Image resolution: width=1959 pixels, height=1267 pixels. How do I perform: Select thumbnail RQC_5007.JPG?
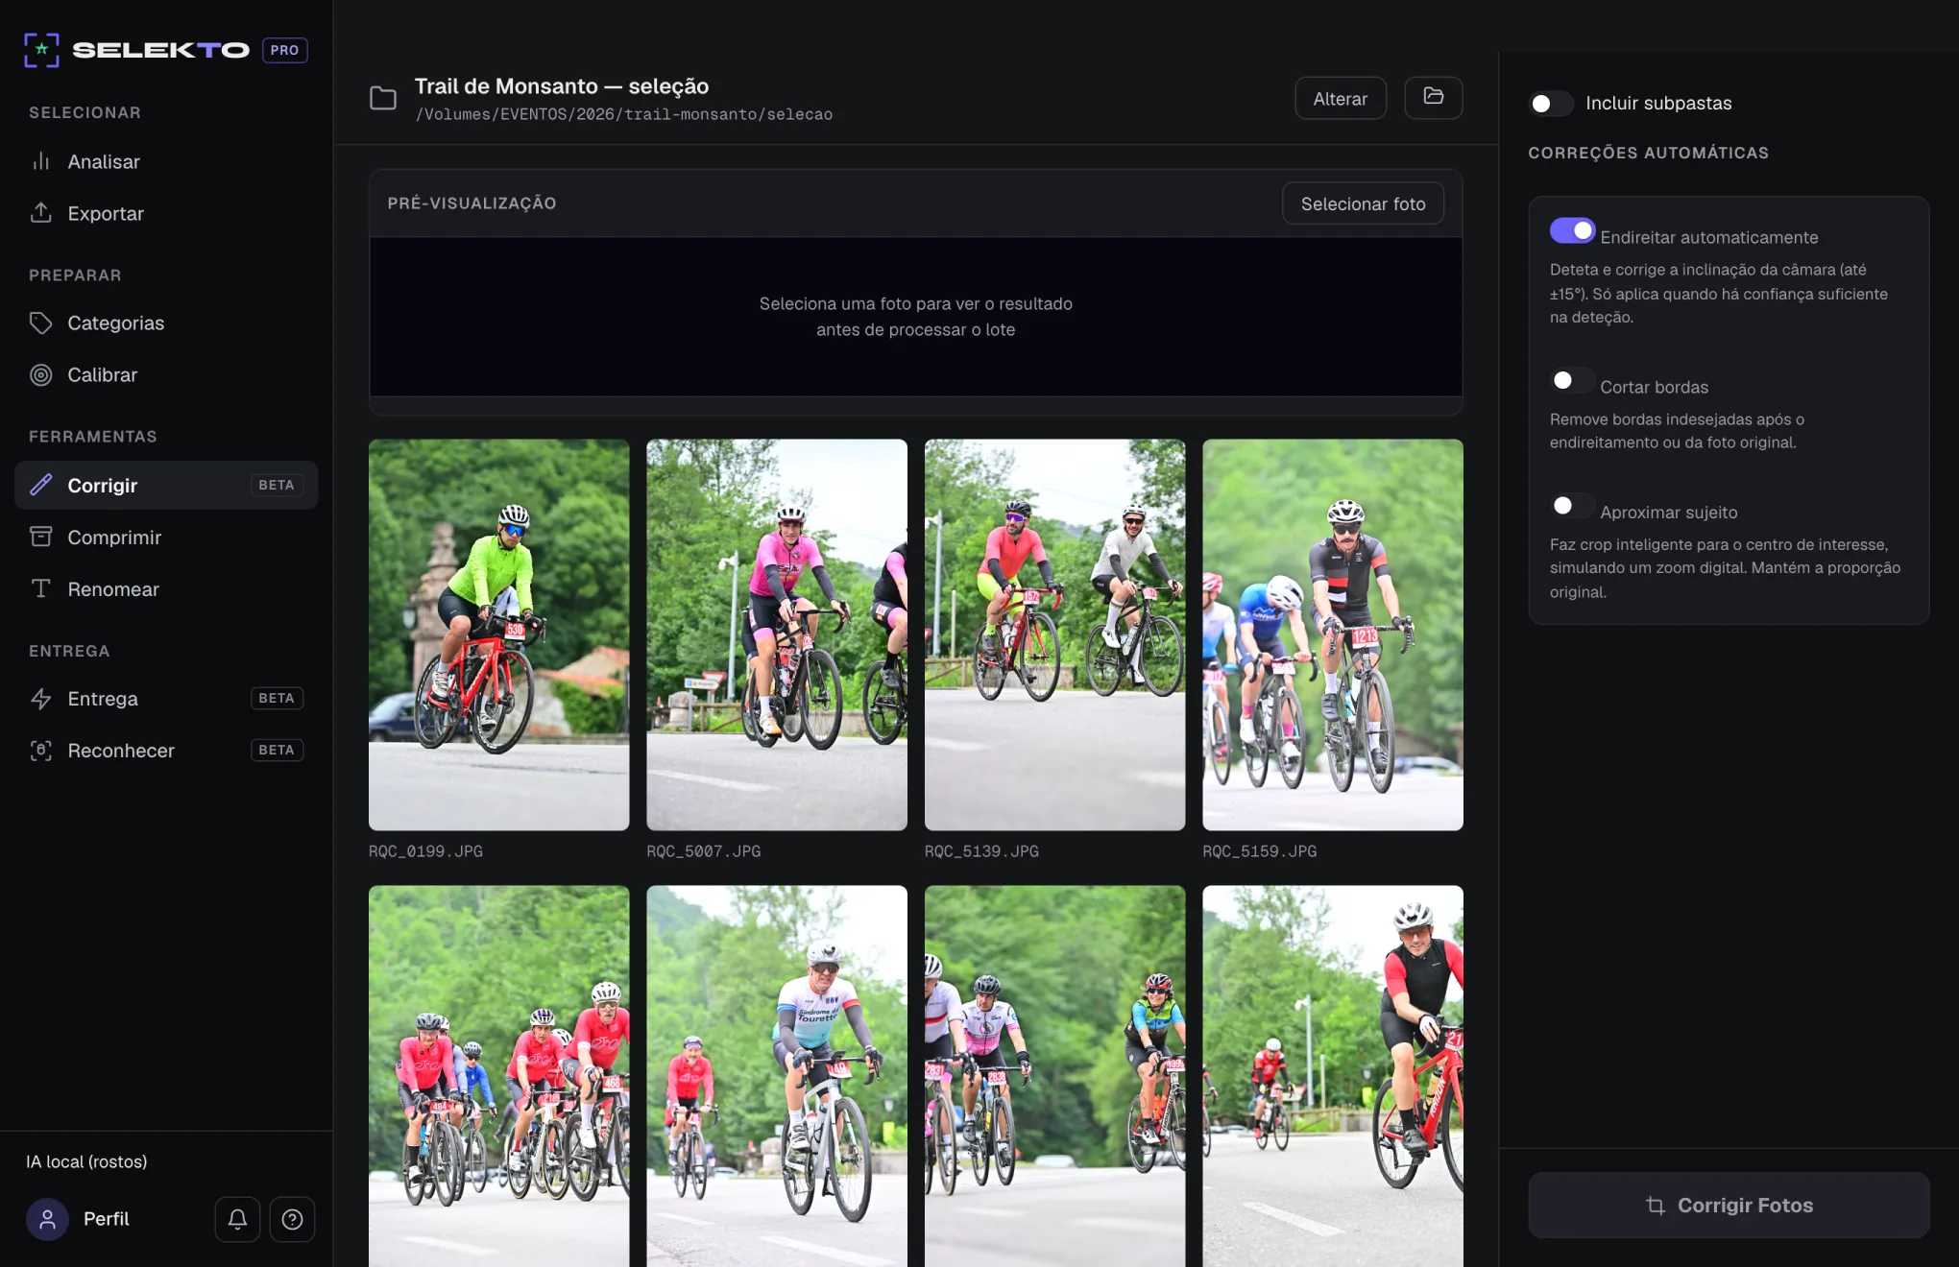point(776,634)
